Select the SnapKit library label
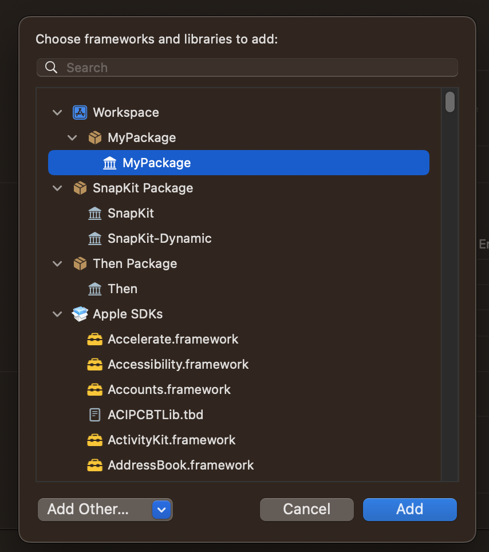The height and width of the screenshot is (552, 489). pyautogui.click(x=131, y=214)
